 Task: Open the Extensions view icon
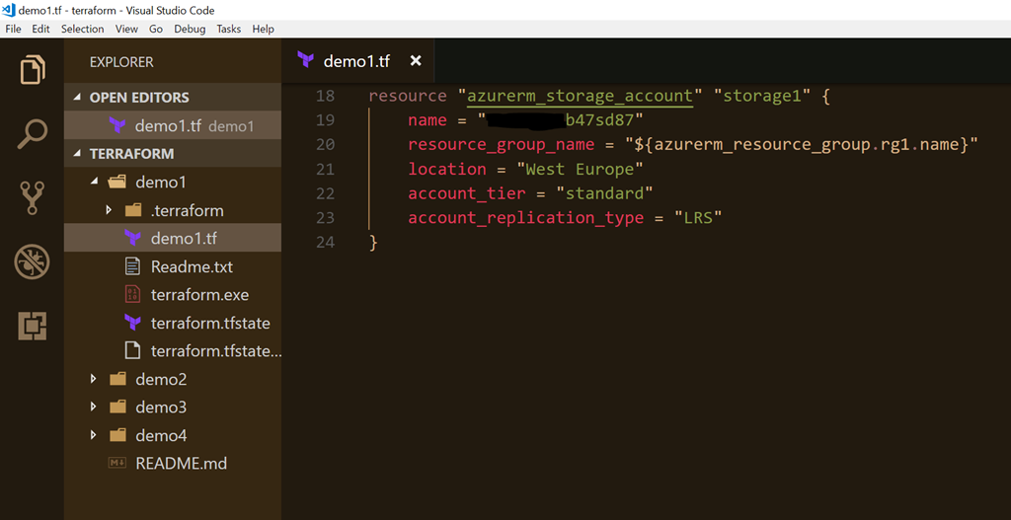(32, 326)
